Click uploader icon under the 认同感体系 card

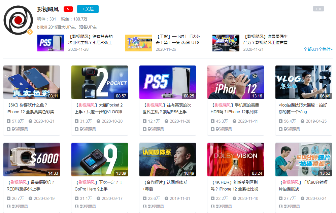click(x=145, y=206)
